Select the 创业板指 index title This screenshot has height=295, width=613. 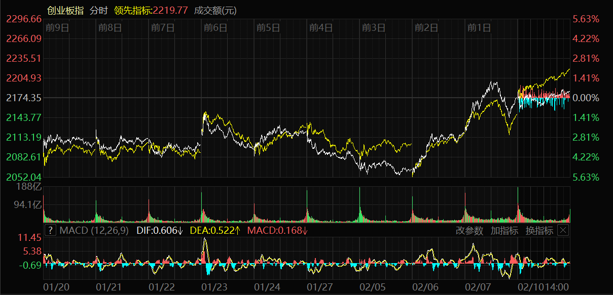click(x=65, y=10)
